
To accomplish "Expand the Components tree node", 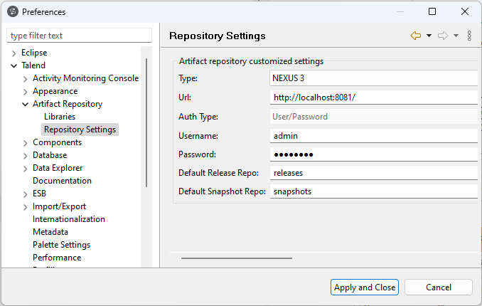I will pos(26,142).
